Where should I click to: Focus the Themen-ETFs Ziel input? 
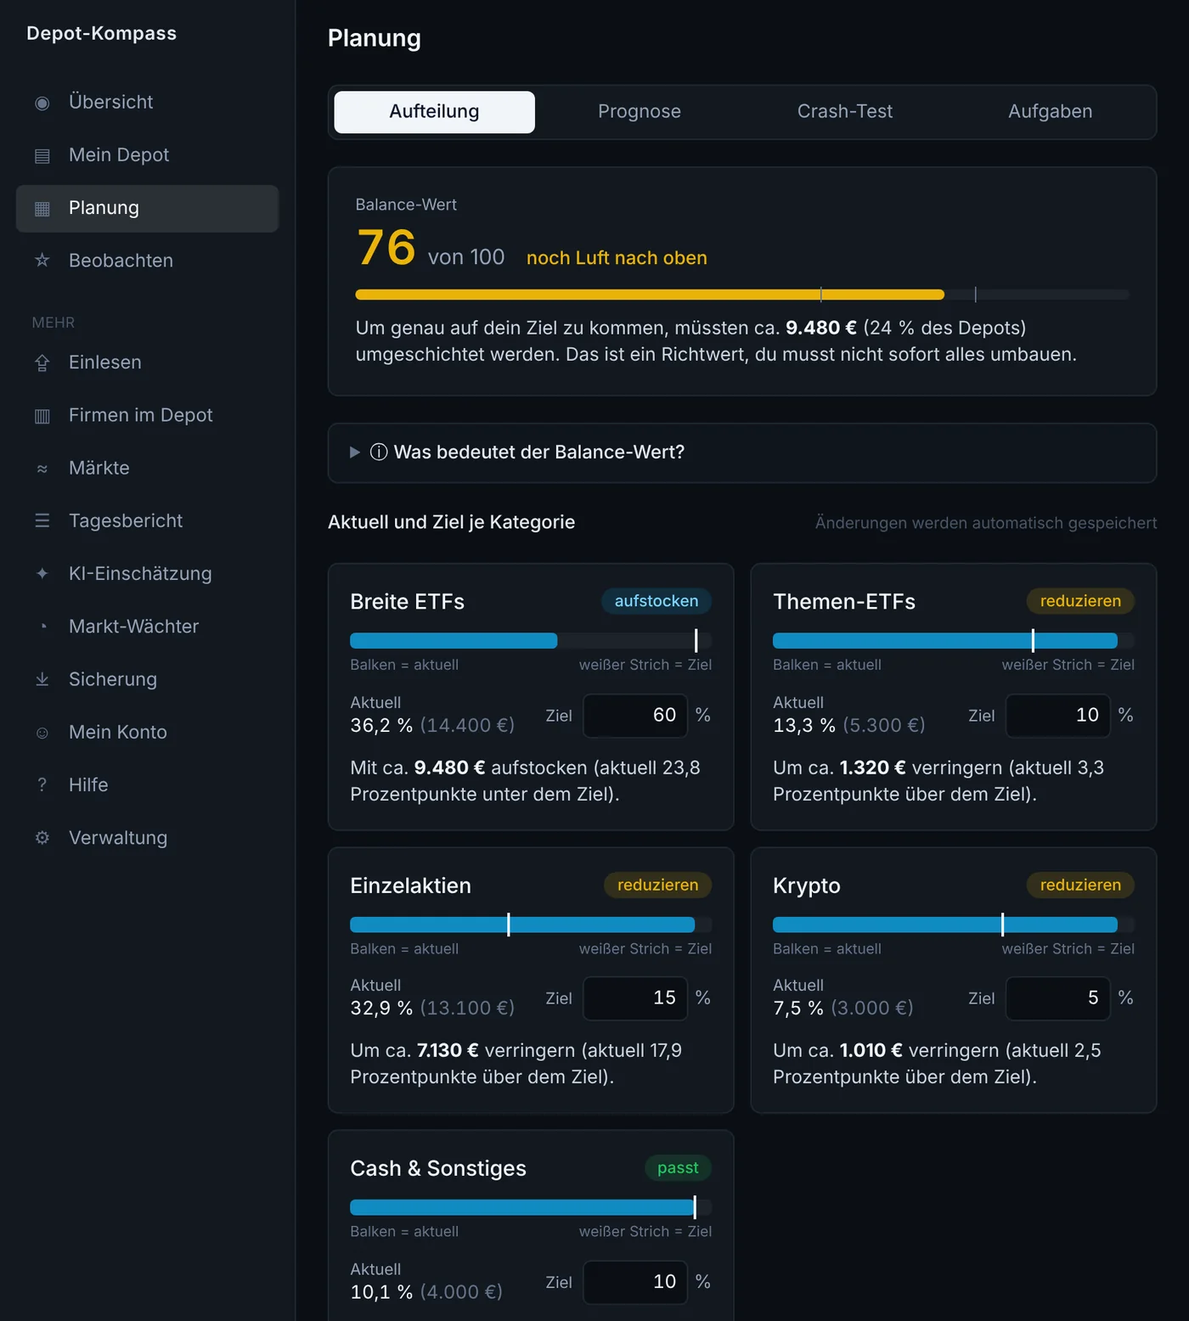point(1058,716)
